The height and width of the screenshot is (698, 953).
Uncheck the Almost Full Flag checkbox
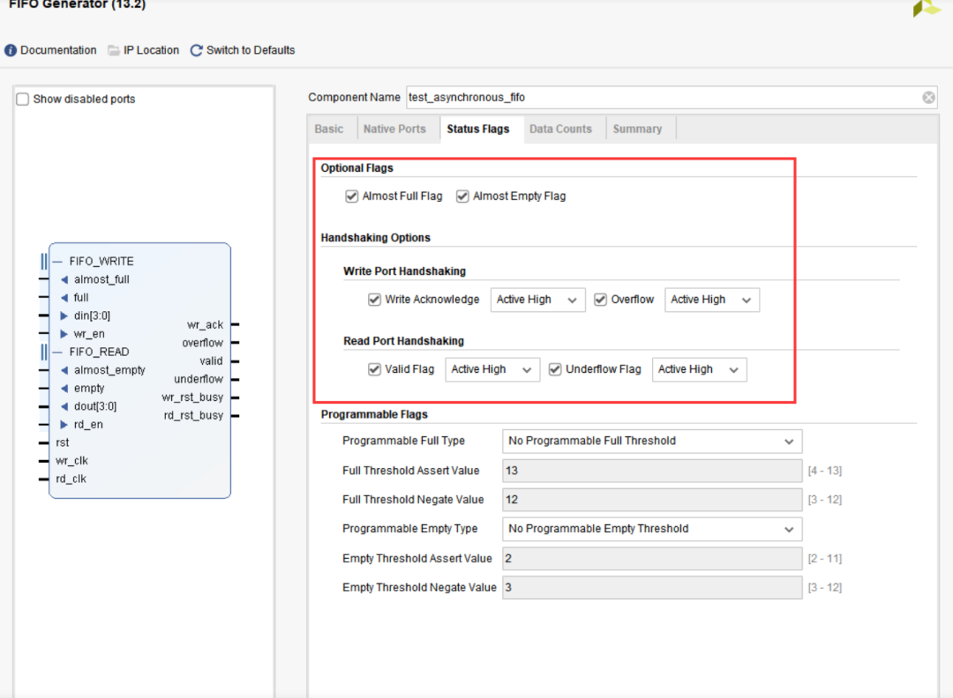(x=352, y=197)
